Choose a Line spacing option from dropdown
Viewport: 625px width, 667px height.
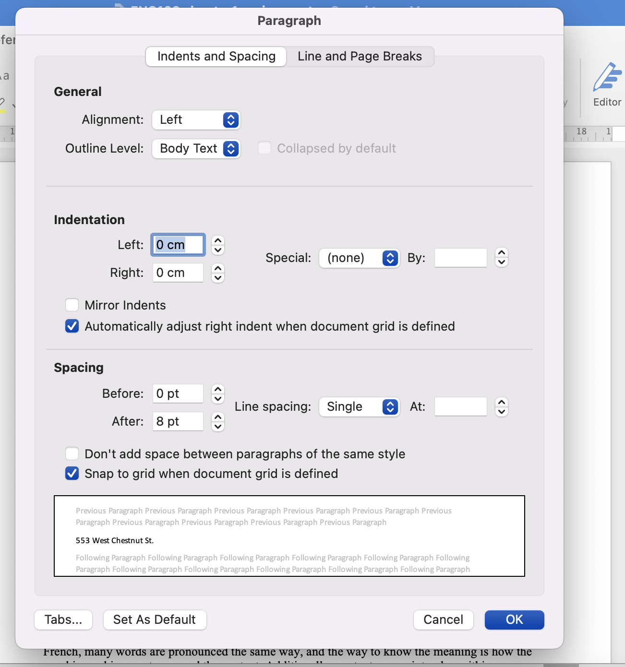coord(359,407)
